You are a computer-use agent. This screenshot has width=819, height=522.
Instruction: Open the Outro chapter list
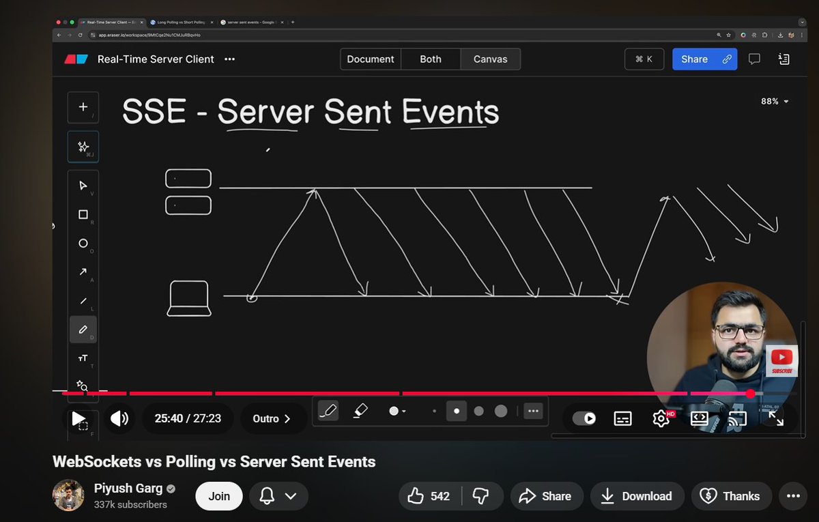tap(272, 418)
